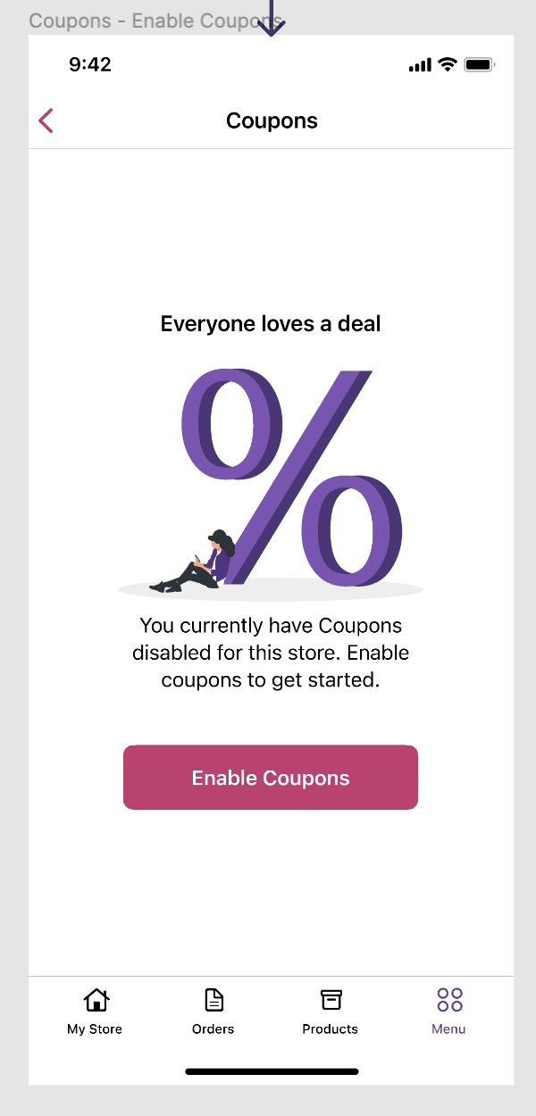This screenshot has height=1116, width=536.
Task: Switch to the Products tab
Action: (330, 1013)
